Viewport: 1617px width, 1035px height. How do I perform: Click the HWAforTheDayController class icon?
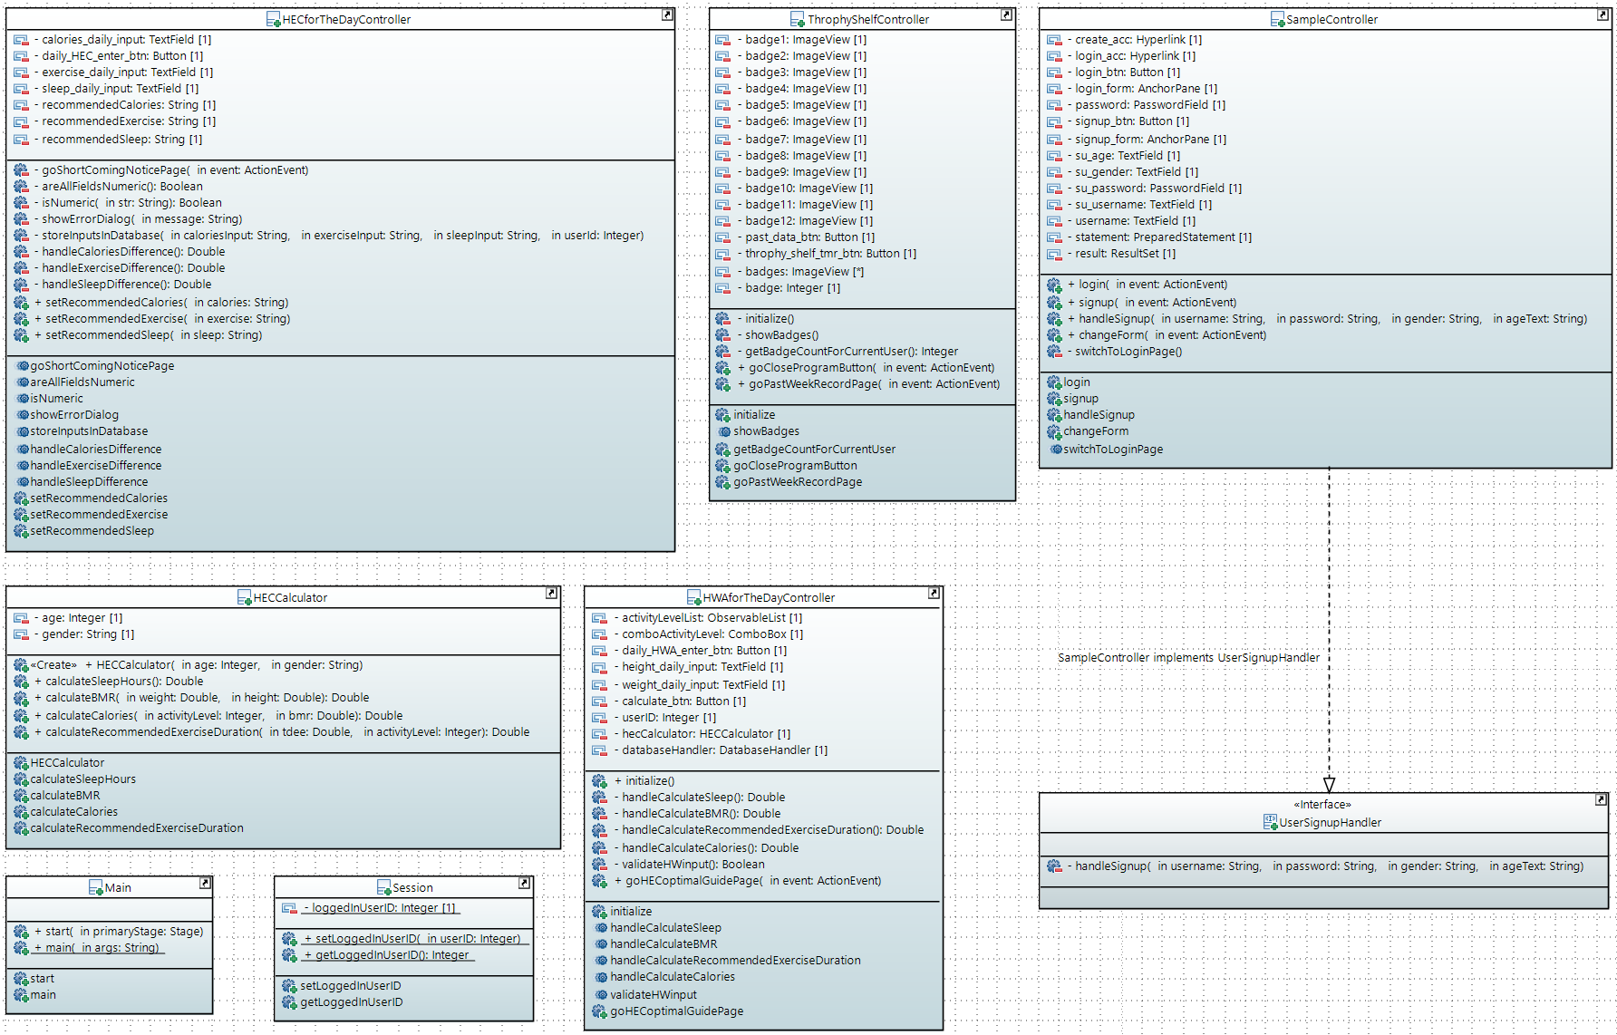tap(693, 597)
